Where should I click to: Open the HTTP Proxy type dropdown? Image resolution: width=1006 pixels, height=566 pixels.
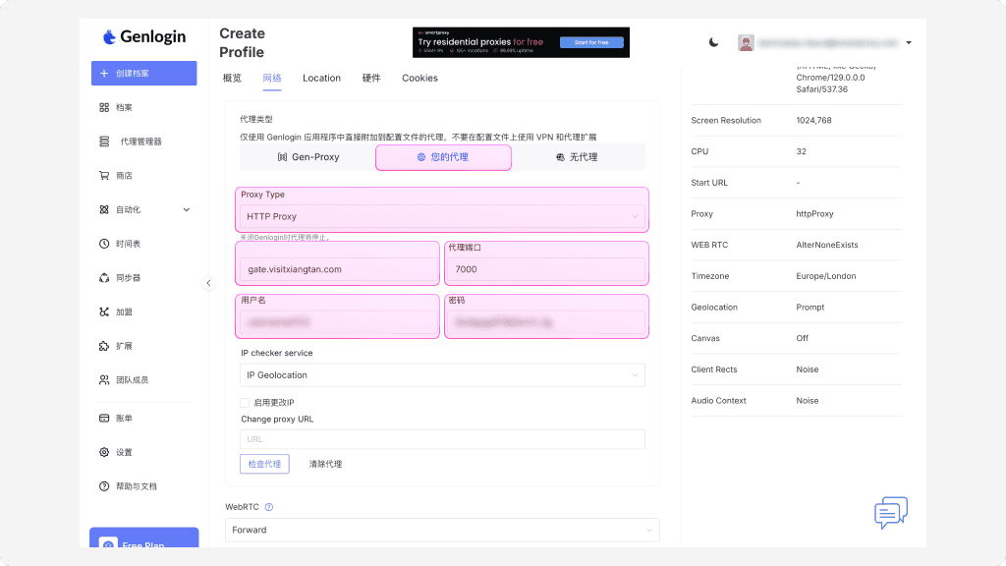[x=442, y=216]
